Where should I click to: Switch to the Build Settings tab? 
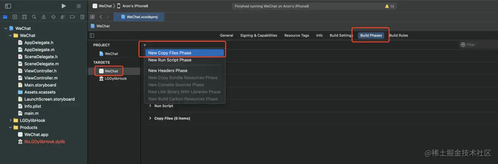click(x=341, y=35)
